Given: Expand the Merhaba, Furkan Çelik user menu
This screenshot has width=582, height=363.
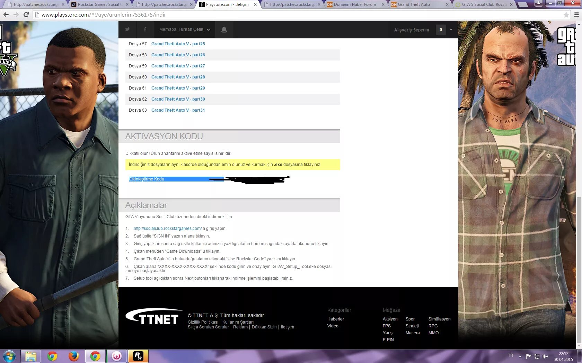Looking at the screenshot, I should (x=184, y=29).
